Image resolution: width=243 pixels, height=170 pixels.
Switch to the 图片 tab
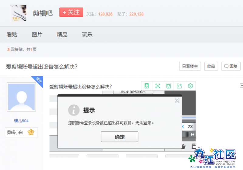pos(37,34)
